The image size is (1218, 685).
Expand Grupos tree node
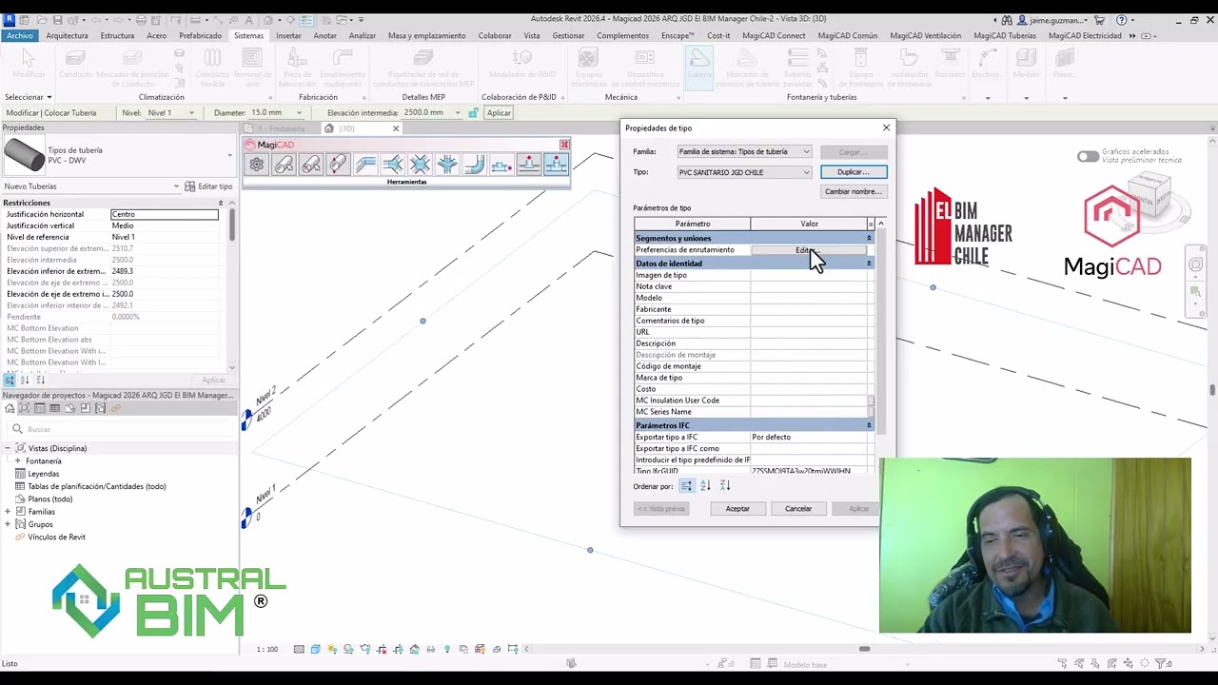click(8, 524)
